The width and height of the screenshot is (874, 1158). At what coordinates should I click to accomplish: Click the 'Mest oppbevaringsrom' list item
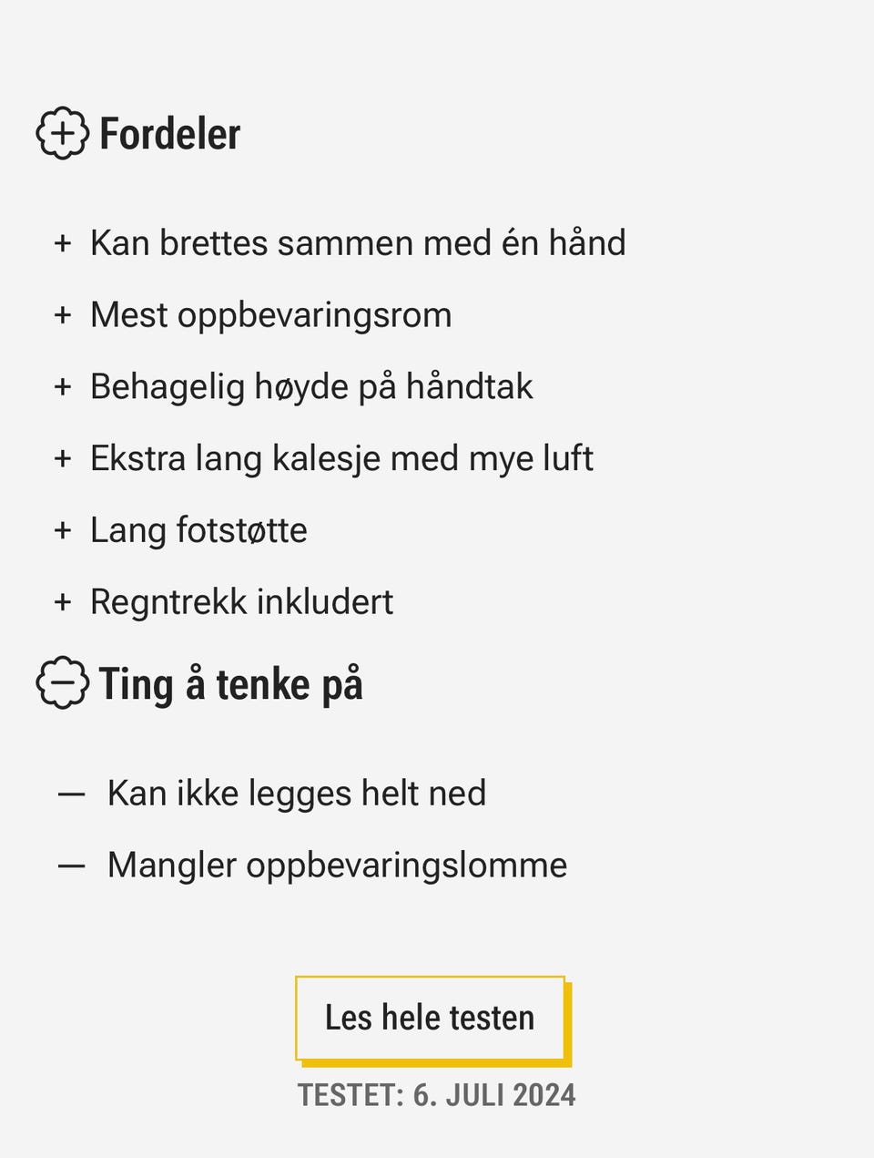(x=270, y=315)
